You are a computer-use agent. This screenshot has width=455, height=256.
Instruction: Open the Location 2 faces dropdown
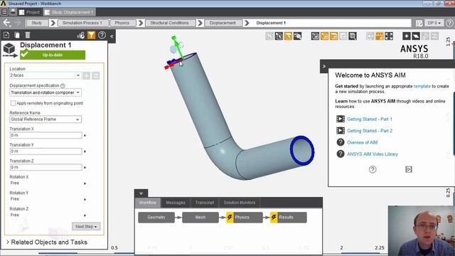(78, 75)
